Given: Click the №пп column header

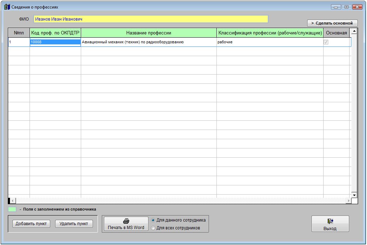Looking at the screenshot, I should (19, 33).
